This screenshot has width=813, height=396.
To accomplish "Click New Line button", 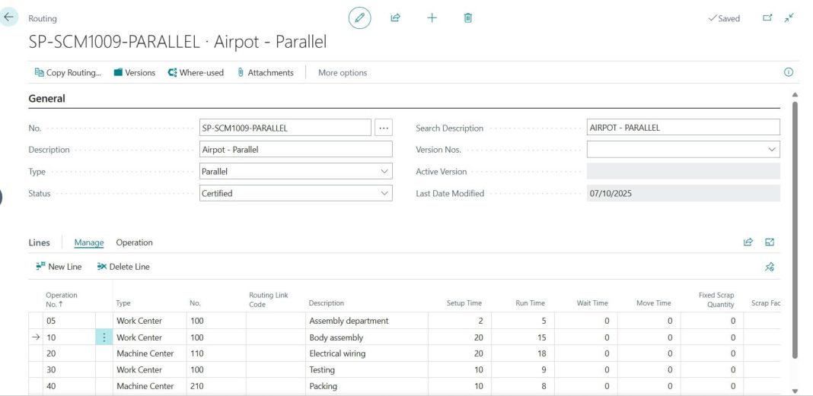I will (59, 267).
